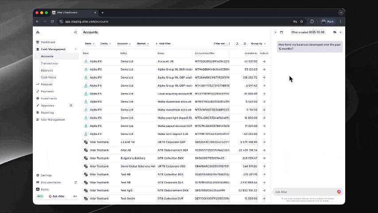Go back in the browser
This screenshot has width=378, height=213.
(37, 21)
